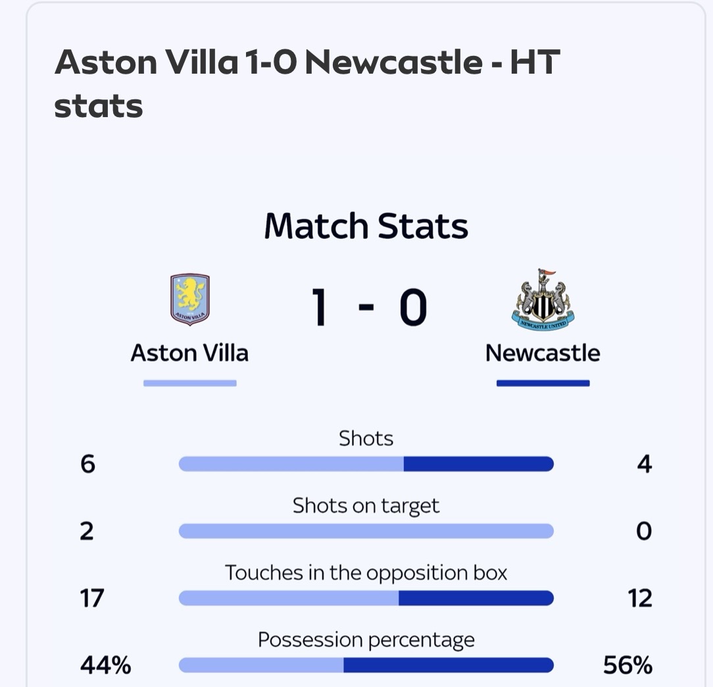Click the 'Touches in the opposition box' label
713x687 pixels.
coord(366,572)
